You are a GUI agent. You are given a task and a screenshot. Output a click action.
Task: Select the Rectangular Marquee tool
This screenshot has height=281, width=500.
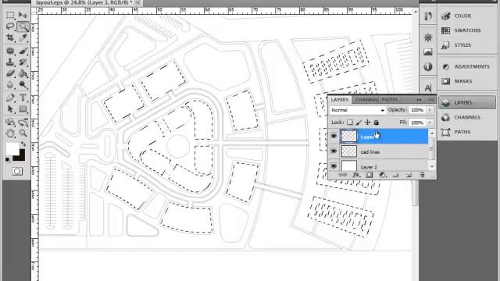[x=10, y=15]
